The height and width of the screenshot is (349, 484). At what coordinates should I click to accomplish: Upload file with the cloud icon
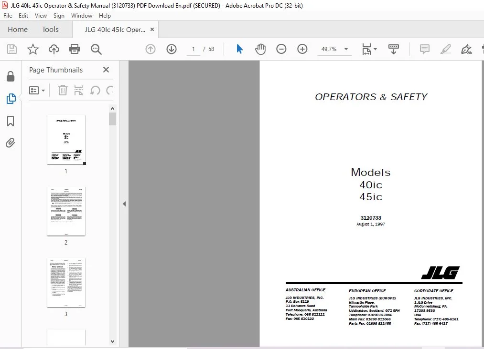[54, 49]
